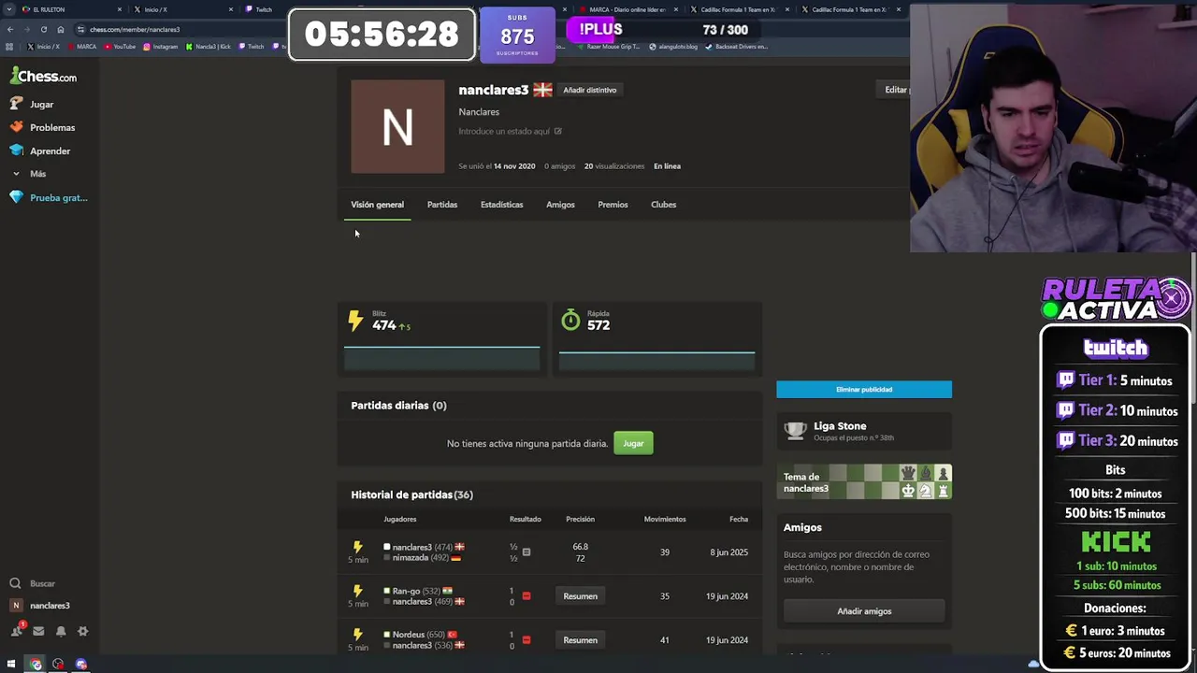Click Chrome icon in taskbar

(x=36, y=665)
